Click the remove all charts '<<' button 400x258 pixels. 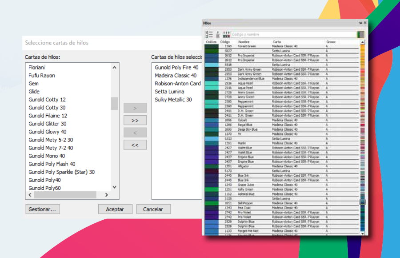coord(135,145)
